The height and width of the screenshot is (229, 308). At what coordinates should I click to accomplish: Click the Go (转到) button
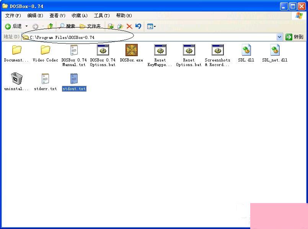(x=294, y=37)
